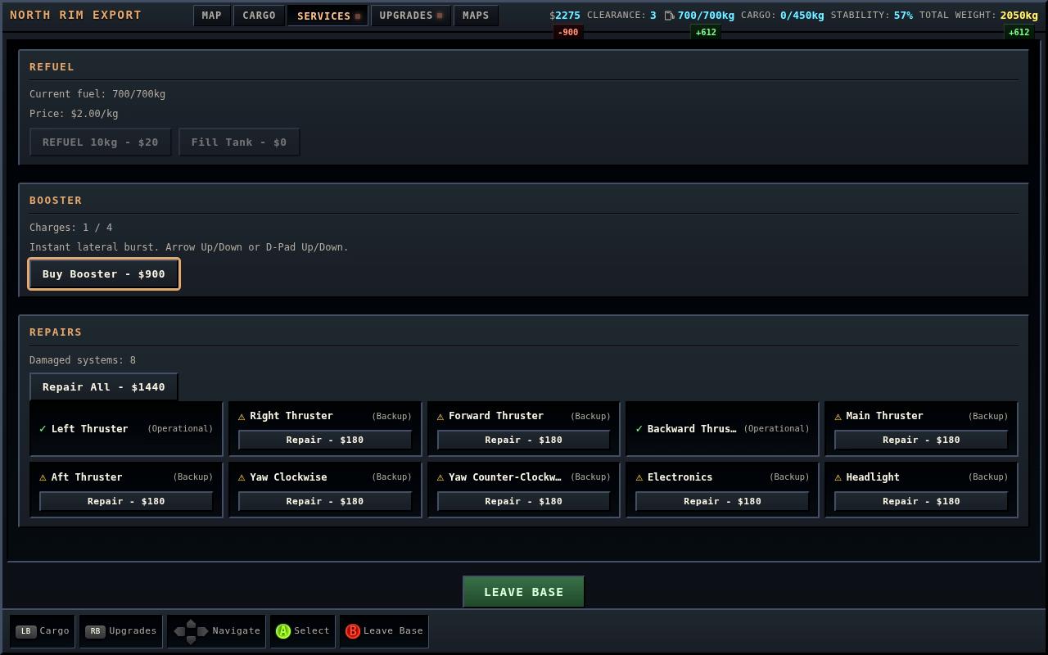Open the MAP tab
Image resolution: width=1048 pixels, height=655 pixels.
[211, 16]
